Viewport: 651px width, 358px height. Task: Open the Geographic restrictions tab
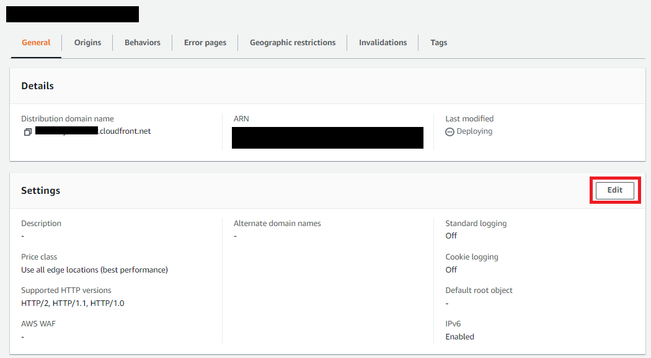[x=293, y=42]
